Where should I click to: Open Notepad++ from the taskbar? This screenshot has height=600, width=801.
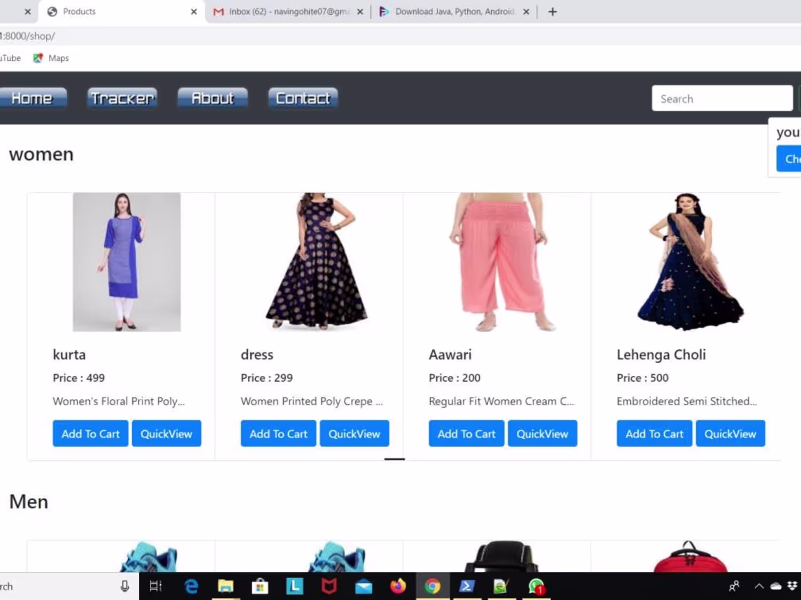tap(501, 586)
